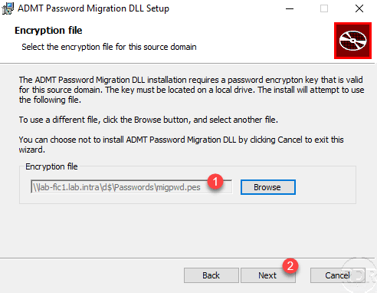Click the Encryption file group box label
Screen dimensions: 377x293
point(51,166)
